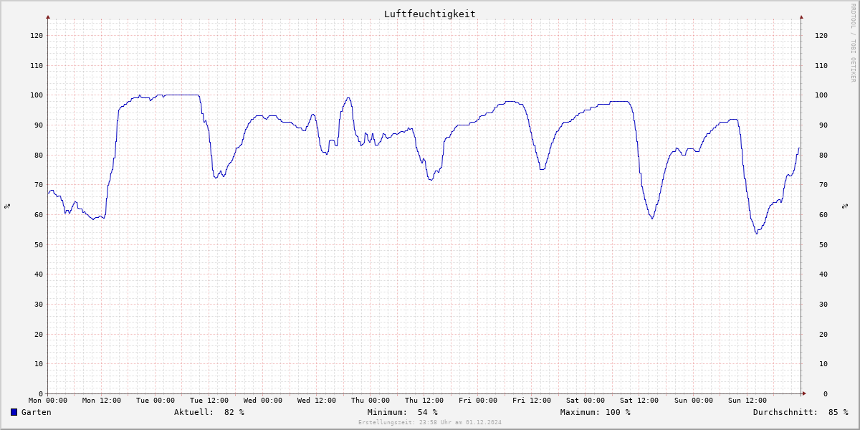The image size is (860, 430).
Task: Click the rotated "%" unit label beside the right axis
Action: (846, 206)
